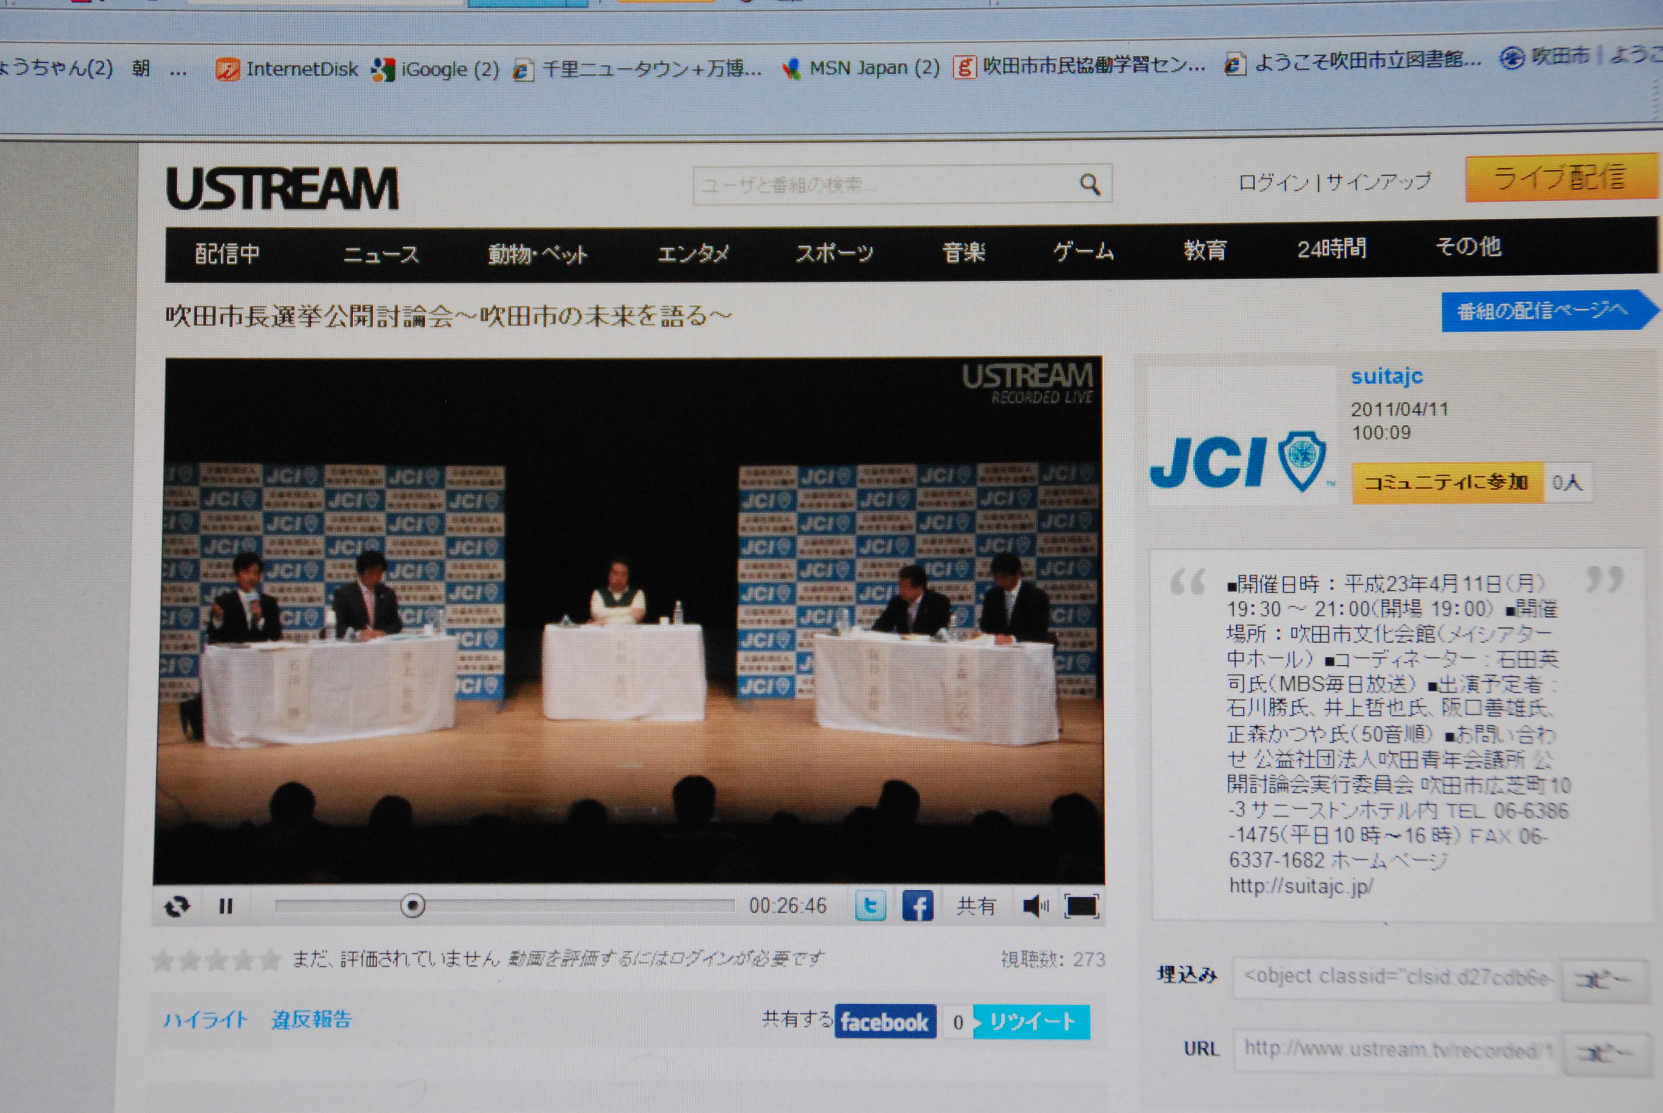
Task: Open スポーツ category
Action: pyautogui.click(x=834, y=252)
